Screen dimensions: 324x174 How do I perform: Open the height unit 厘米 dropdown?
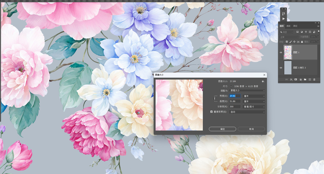[254, 101]
